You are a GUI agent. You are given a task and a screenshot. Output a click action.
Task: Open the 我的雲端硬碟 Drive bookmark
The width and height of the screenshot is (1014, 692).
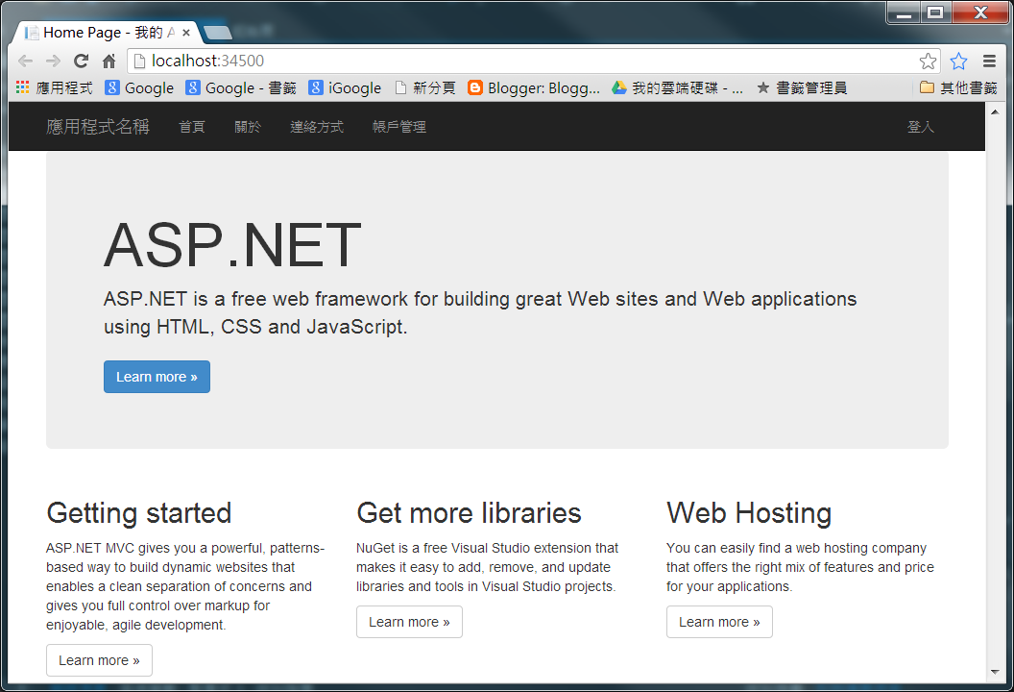677,87
